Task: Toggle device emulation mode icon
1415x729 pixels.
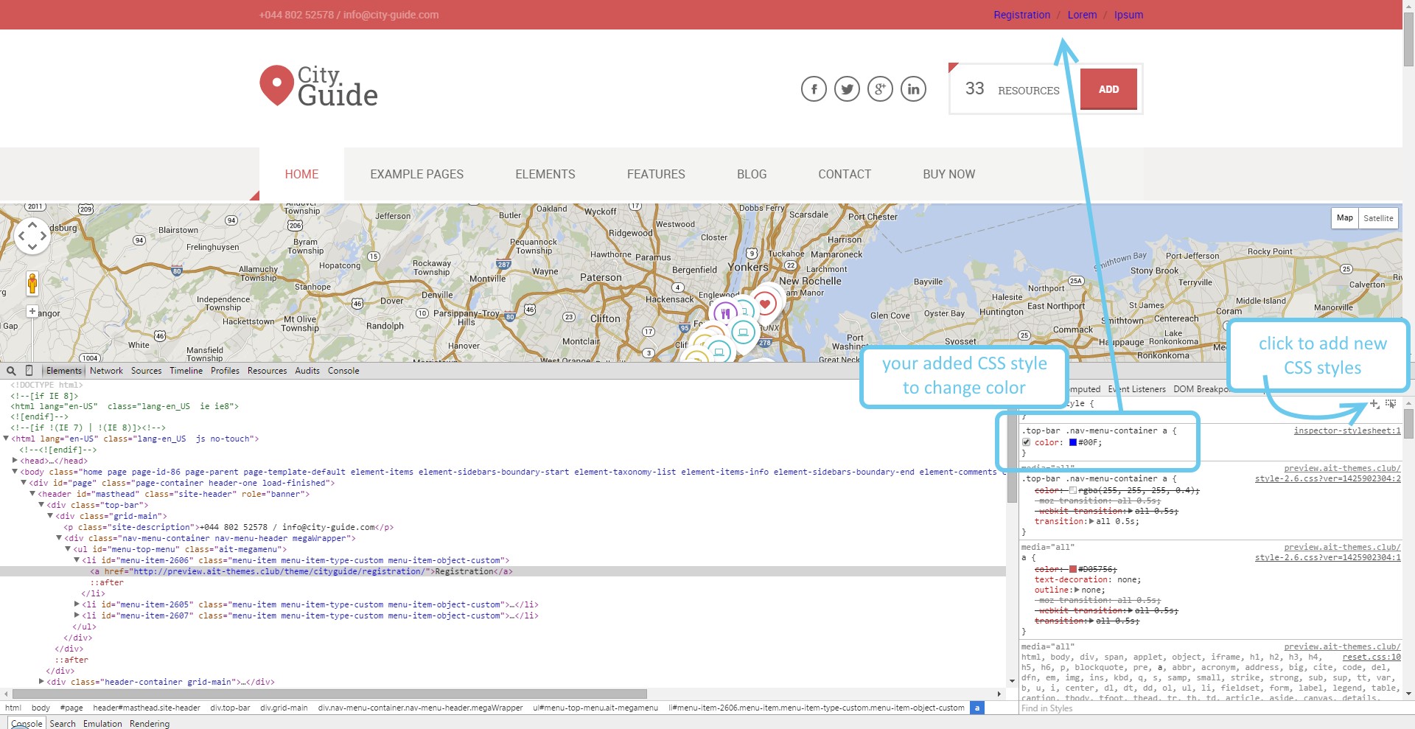Action: 28,371
